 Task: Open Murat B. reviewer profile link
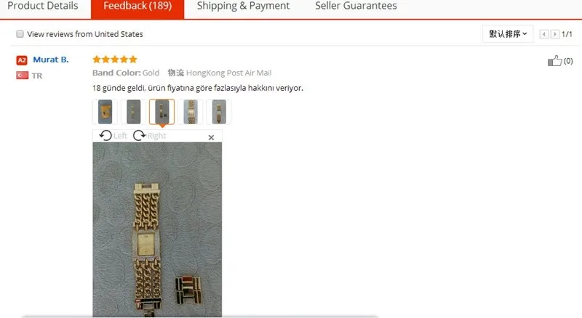(51, 60)
